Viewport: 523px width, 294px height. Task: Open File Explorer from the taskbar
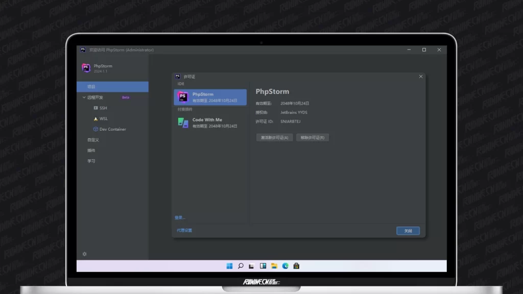pos(274,266)
